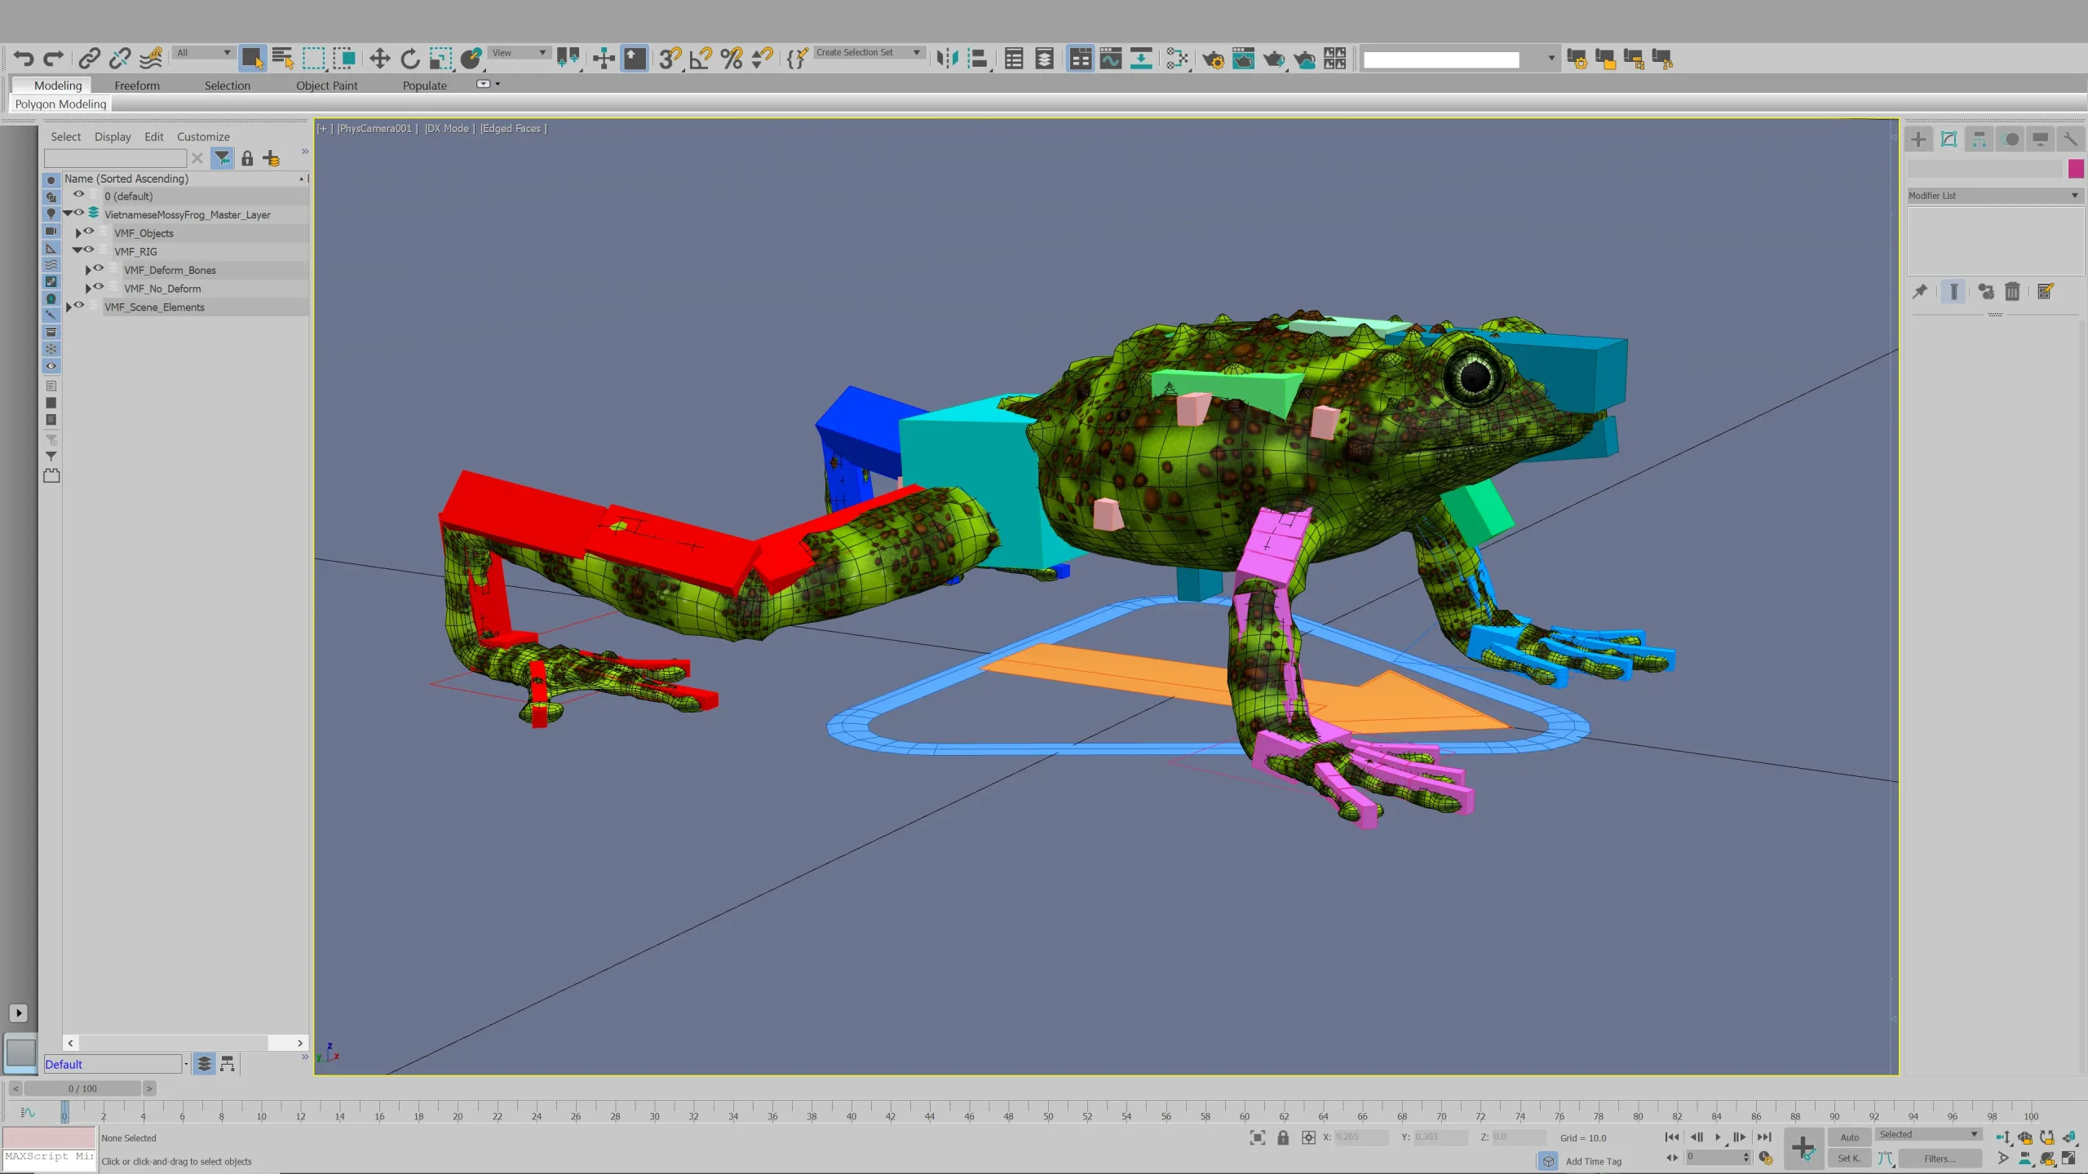Toggle Percent Snap icon
Screen dimensions: 2088x1174
coord(732,59)
